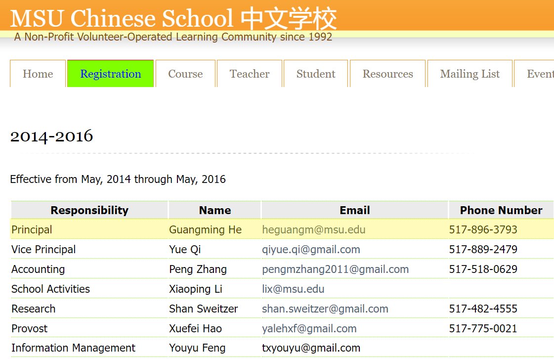This screenshot has height=359, width=554.
Task: Select the Teacher tab
Action: 250,74
